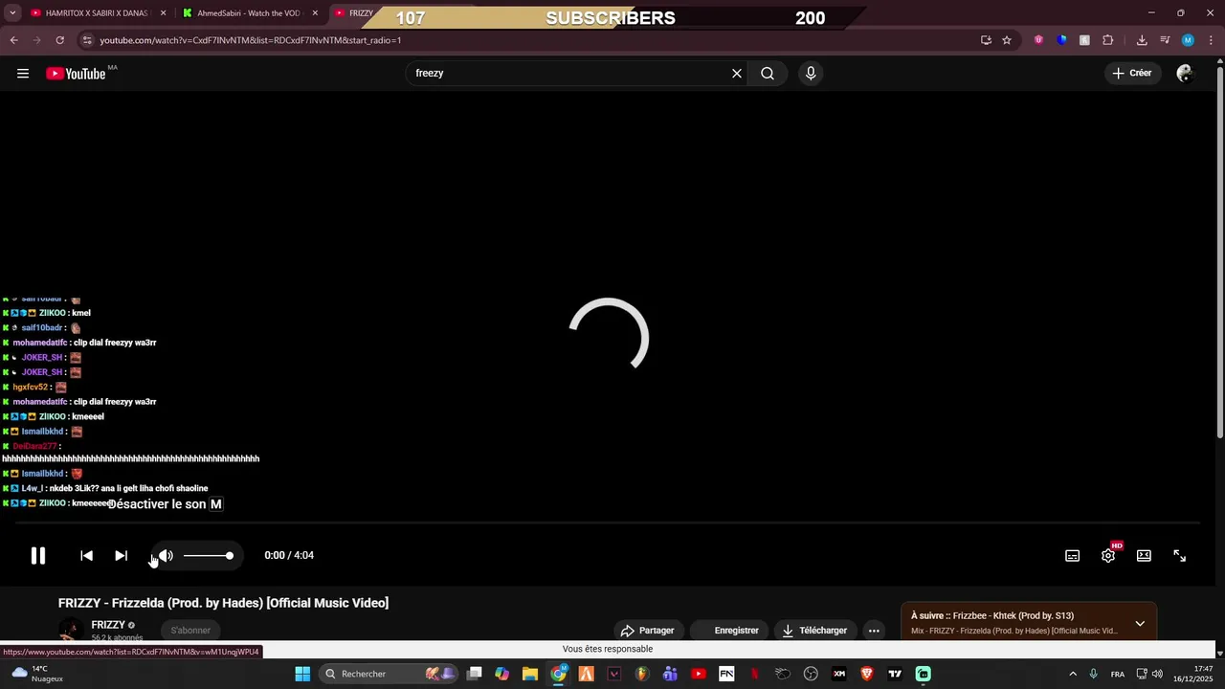This screenshot has height=689, width=1225.
Task: Close the HAMRITOX X SABIRI tab
Action: (163, 13)
